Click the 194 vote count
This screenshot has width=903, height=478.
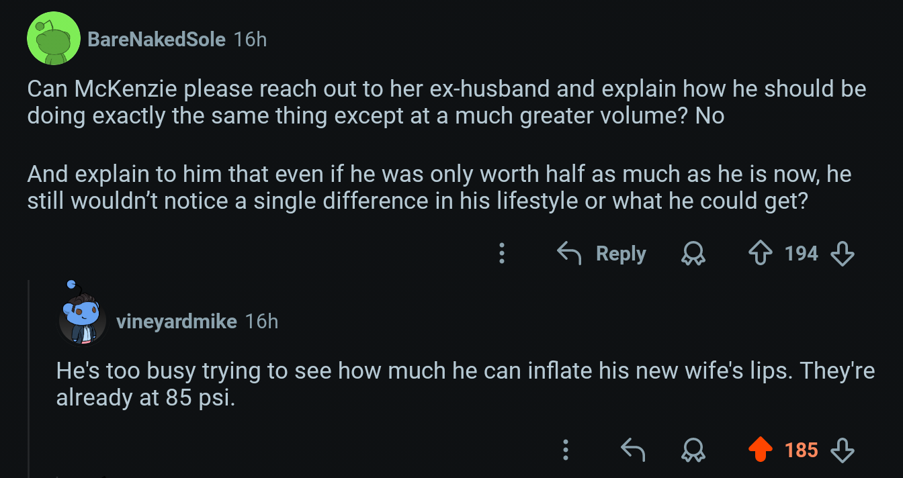801,254
